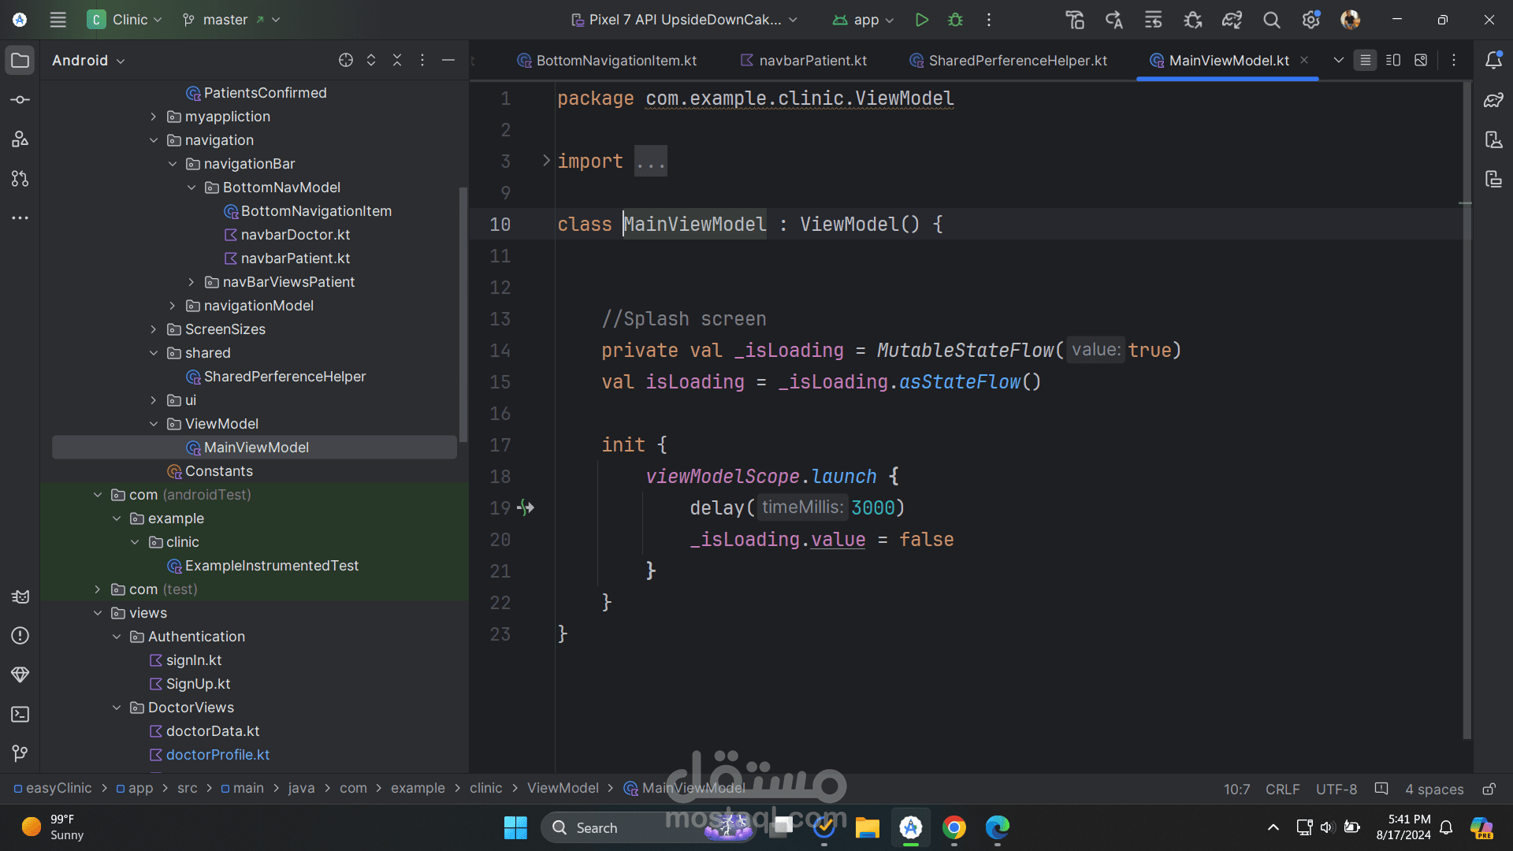This screenshot has width=1513, height=851.
Task: Open Logcat tool window icon
Action: (x=20, y=596)
